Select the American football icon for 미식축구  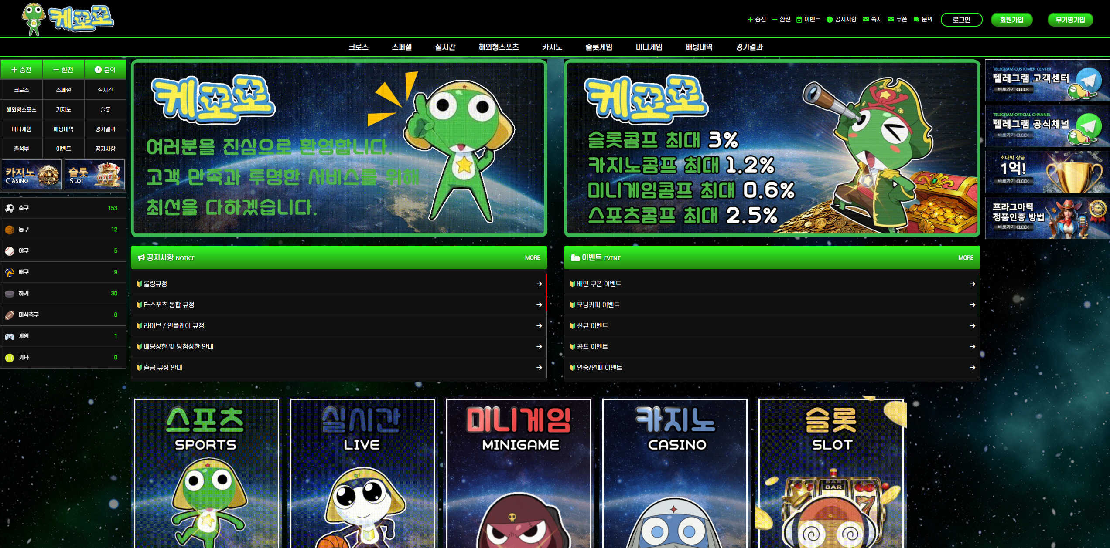(10, 315)
